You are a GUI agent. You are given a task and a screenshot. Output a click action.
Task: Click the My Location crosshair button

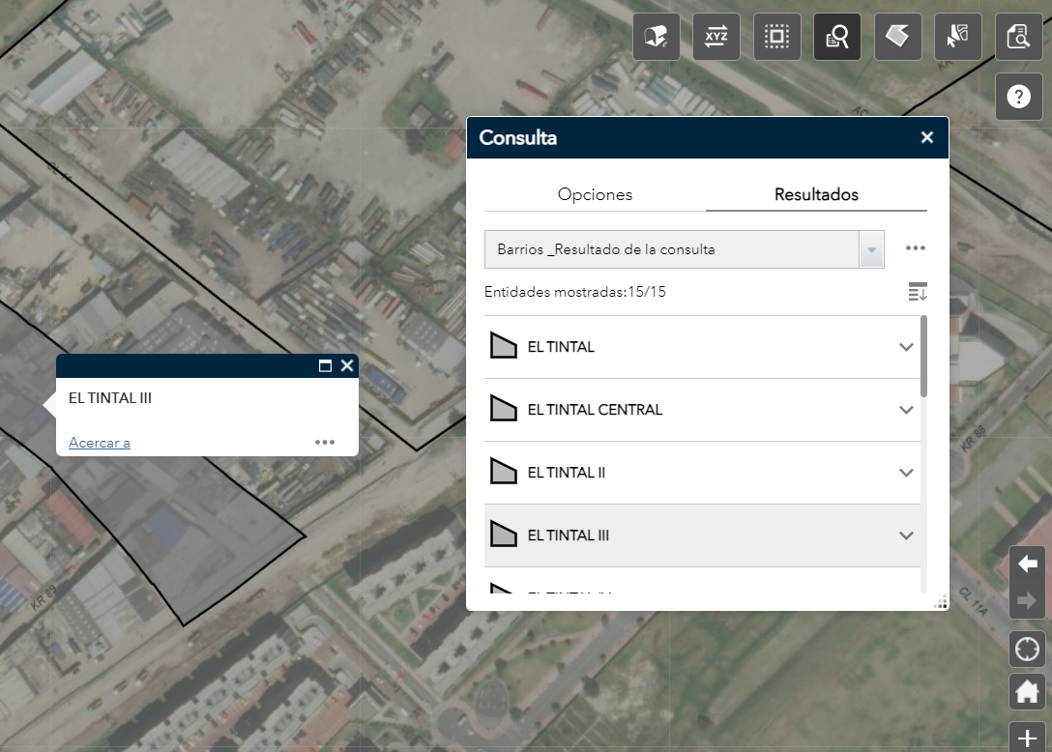tap(1027, 649)
